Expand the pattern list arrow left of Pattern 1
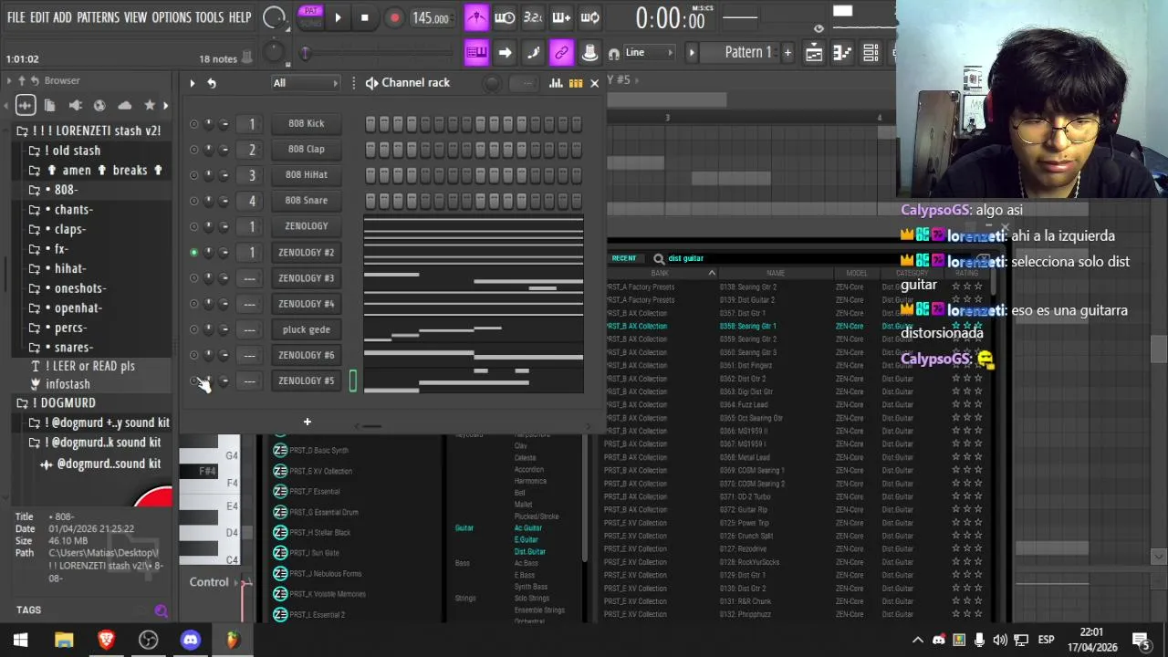The width and height of the screenshot is (1168, 657). (692, 53)
